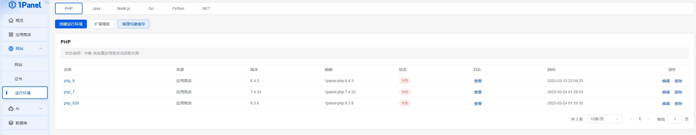This screenshot has height=135, width=696.
Task: Expand the AI sidebar menu
Action: (x=41, y=109)
